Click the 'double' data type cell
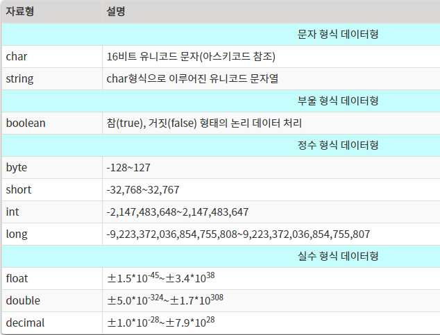 click(52, 300)
